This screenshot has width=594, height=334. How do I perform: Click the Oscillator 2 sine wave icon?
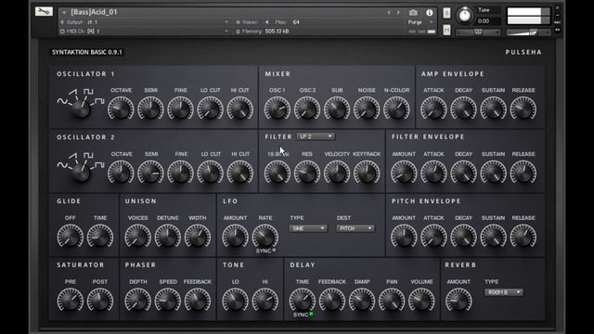(x=62, y=165)
